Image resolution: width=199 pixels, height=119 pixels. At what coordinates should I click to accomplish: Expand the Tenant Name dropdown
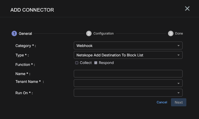pyautogui.click(x=178, y=83)
